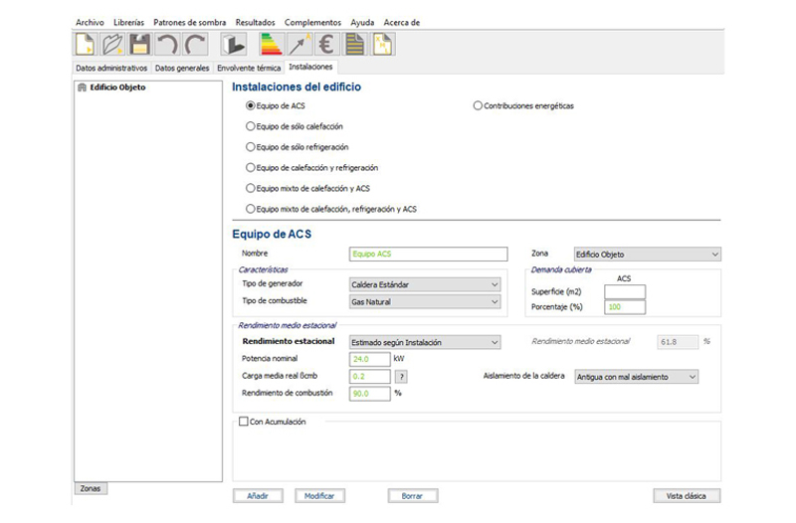Open the economic analysis euro icon

326,44
